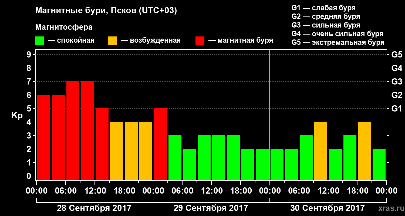Image resolution: width=405 pixels, height=216 pixels.
Task: Click the '28 Сентября 2017' date label
Action: [x=94, y=208]
